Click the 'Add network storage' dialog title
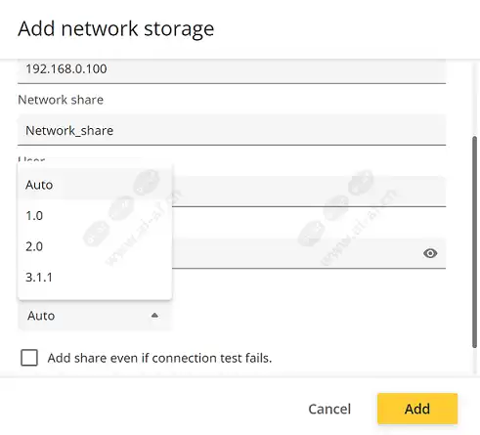 (116, 28)
